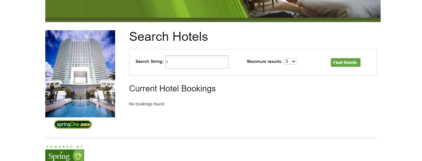The image size is (422, 161).
Task: Click the "1" text inside search box
Action: click(x=167, y=62)
